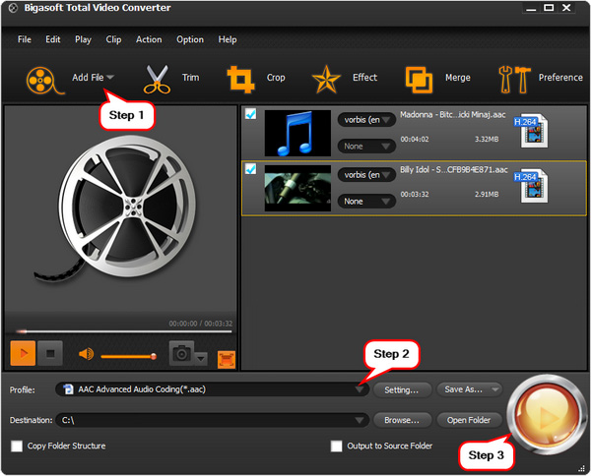Open the Effect star icon

click(326, 80)
